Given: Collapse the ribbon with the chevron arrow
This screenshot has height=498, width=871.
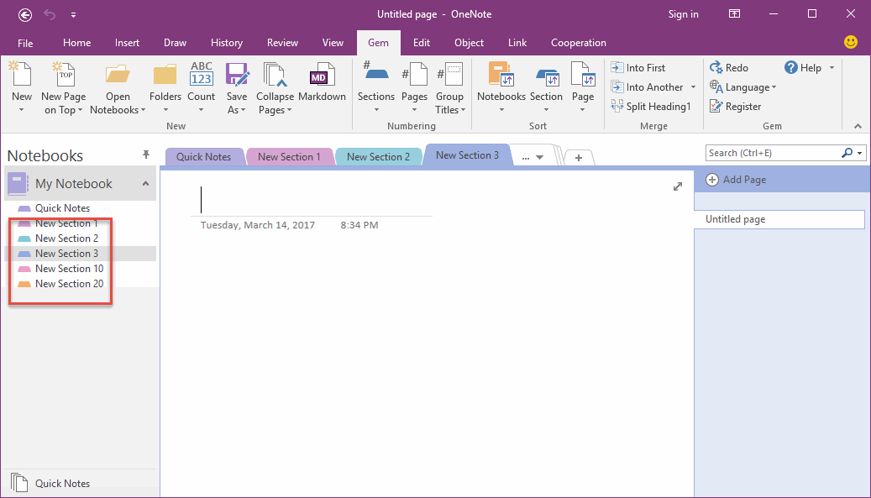Looking at the screenshot, I should coord(858,126).
